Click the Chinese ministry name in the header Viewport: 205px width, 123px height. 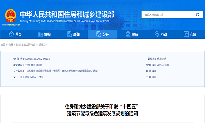tap(67, 14)
